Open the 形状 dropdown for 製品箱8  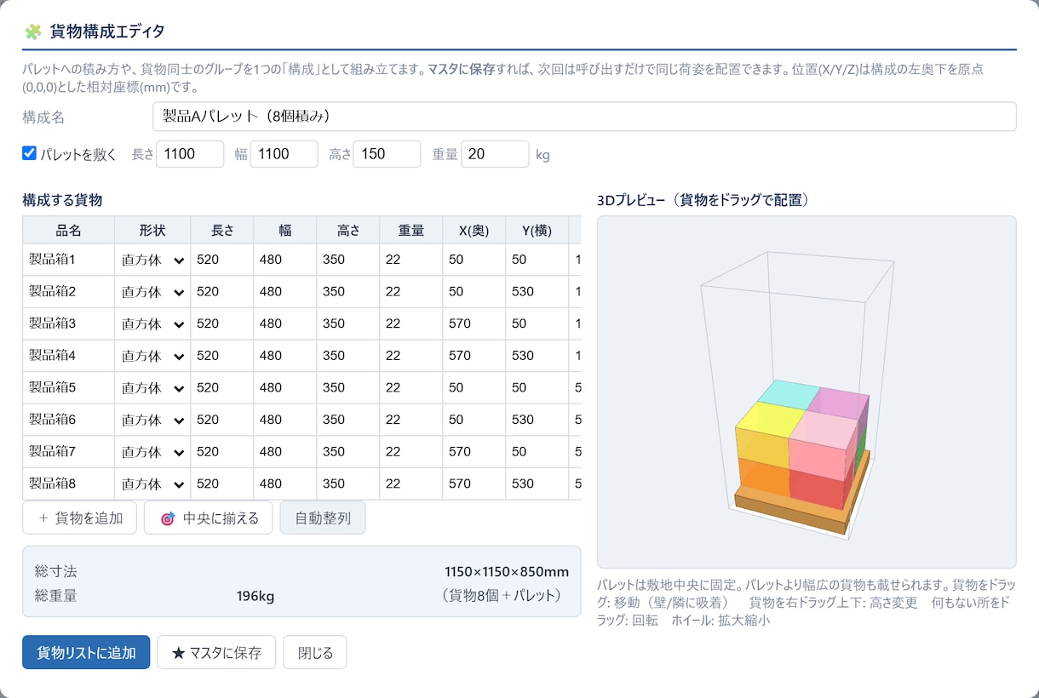152,483
